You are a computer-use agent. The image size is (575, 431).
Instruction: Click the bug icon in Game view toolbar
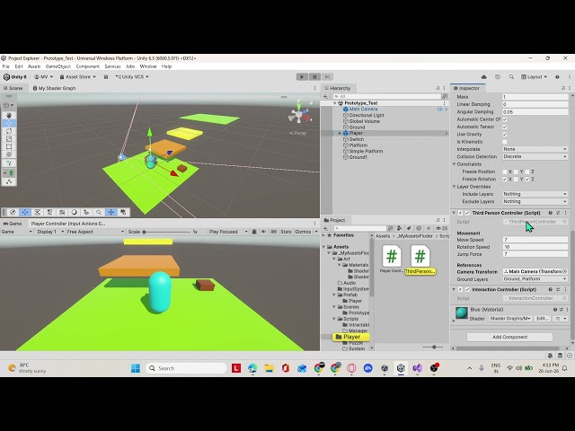tap(254, 232)
